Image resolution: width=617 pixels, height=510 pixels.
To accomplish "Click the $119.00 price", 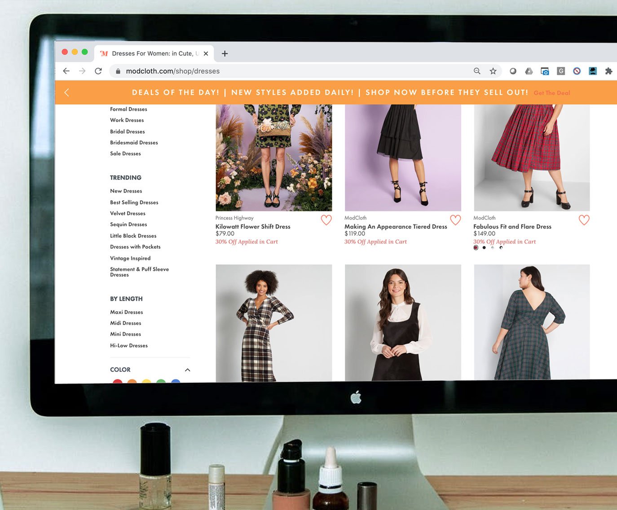I will click(355, 234).
